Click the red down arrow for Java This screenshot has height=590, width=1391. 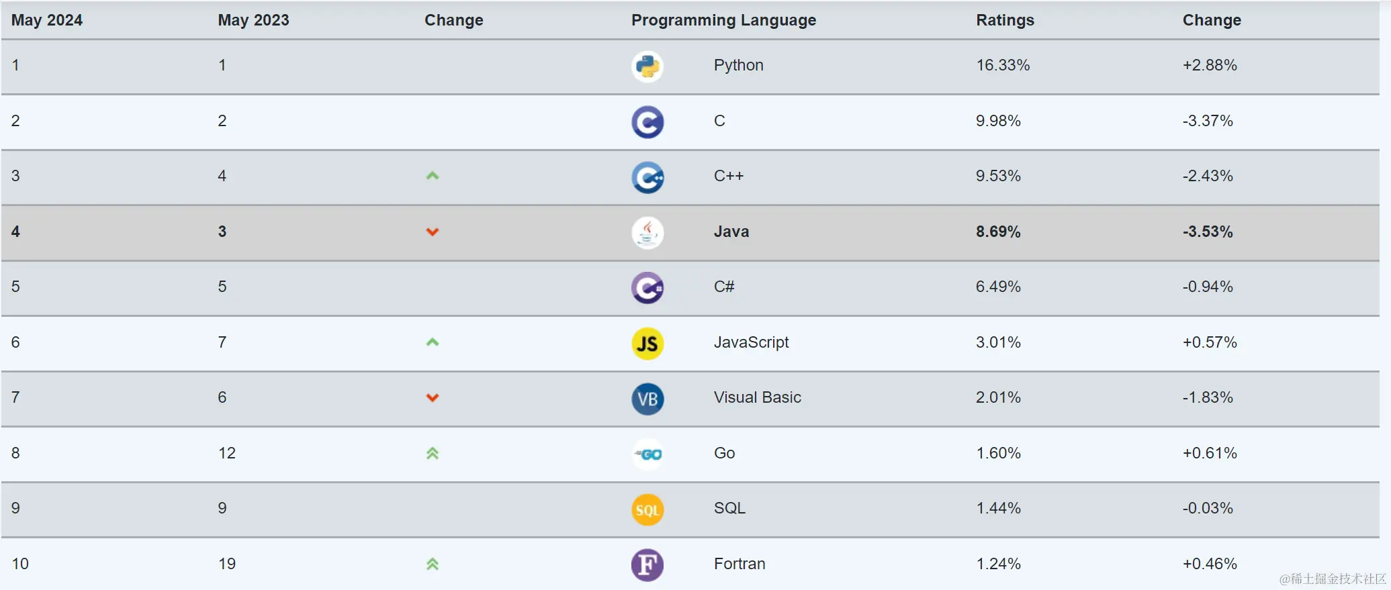coord(433,232)
